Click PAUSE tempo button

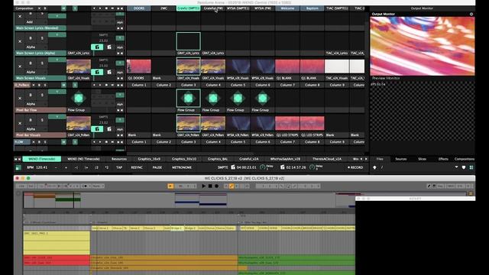click(157, 167)
